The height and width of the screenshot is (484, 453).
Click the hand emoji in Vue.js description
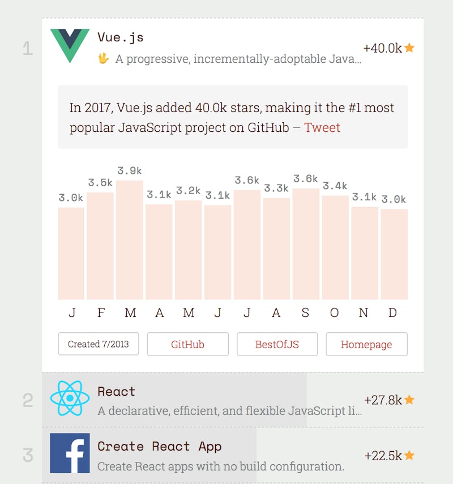click(x=103, y=58)
